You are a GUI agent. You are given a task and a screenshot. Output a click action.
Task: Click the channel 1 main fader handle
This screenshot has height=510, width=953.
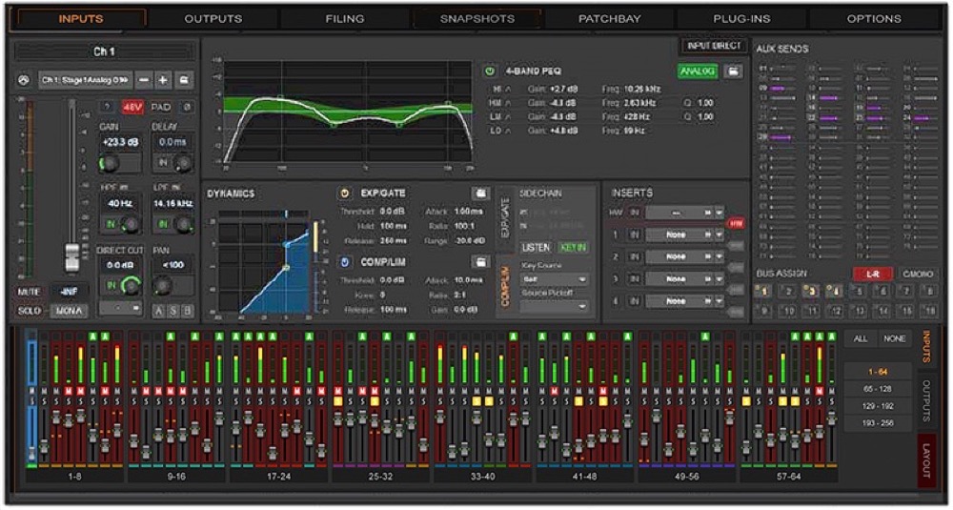click(x=71, y=257)
